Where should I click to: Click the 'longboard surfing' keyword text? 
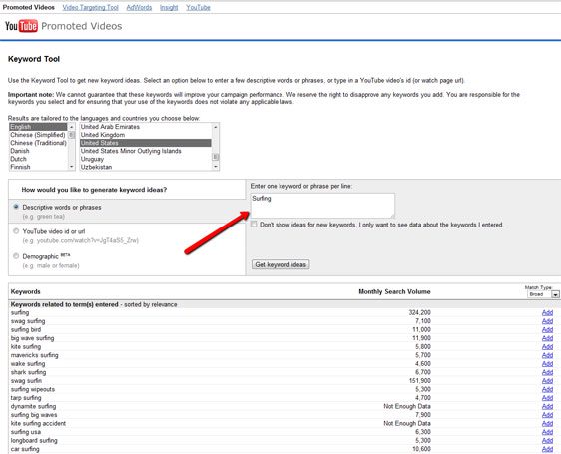(34, 441)
